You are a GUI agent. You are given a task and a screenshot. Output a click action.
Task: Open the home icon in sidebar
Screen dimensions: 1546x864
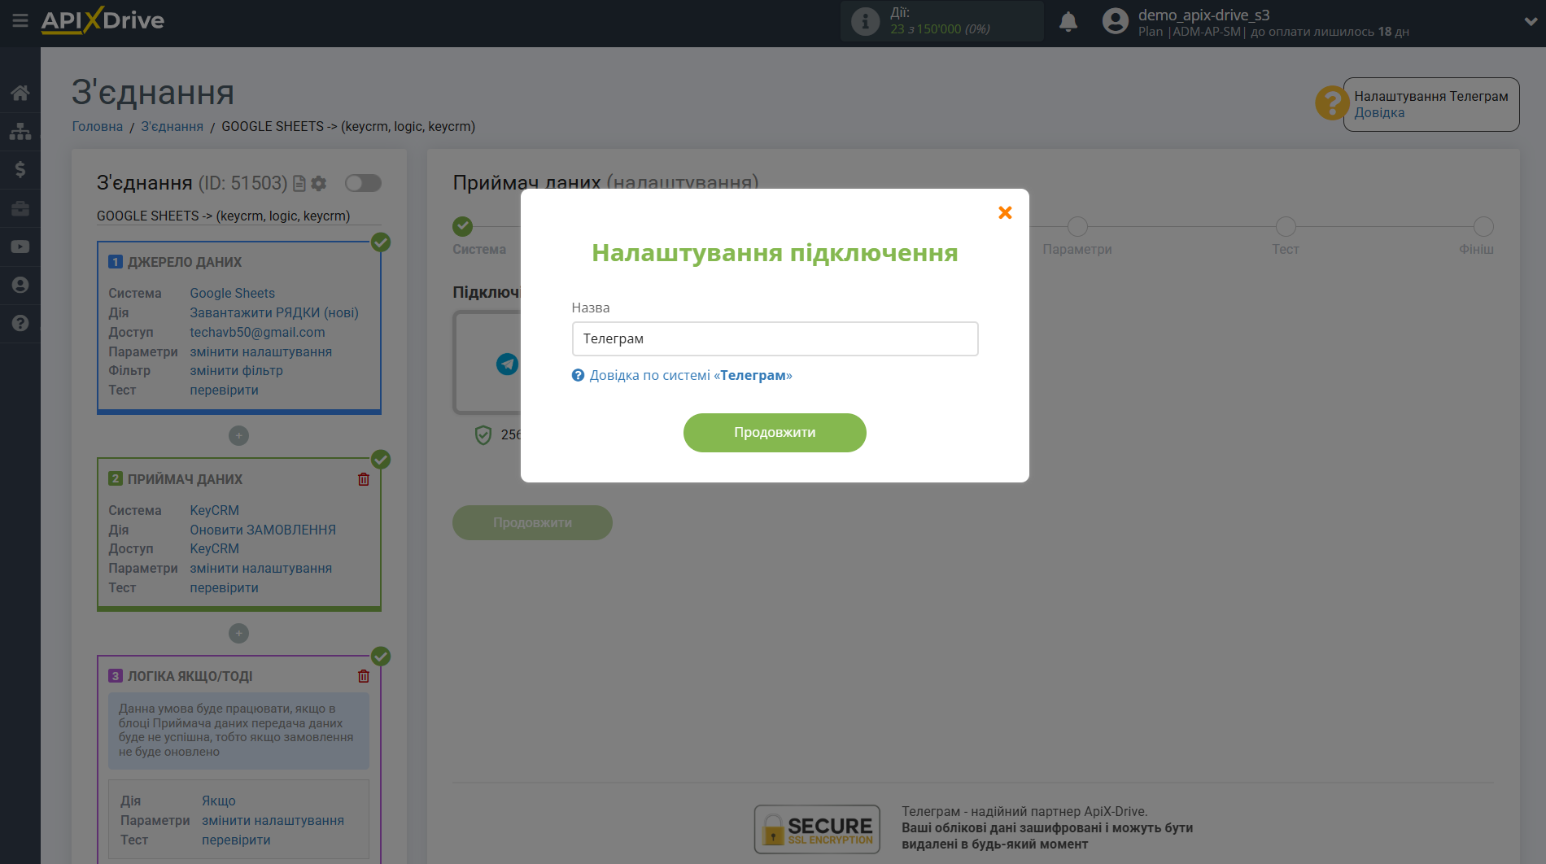tap(20, 93)
